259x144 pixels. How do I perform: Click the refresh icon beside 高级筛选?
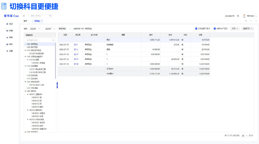pos(70,29)
